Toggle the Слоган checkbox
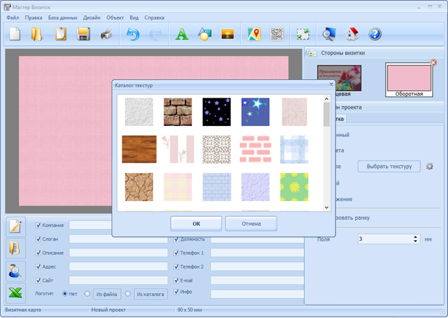 tap(38, 239)
